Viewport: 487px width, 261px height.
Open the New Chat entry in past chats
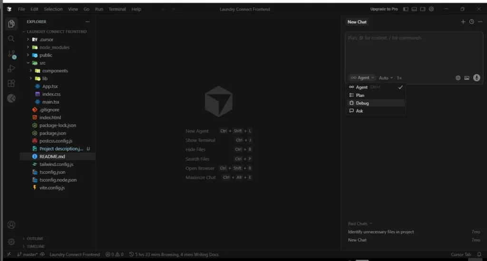coord(414,240)
